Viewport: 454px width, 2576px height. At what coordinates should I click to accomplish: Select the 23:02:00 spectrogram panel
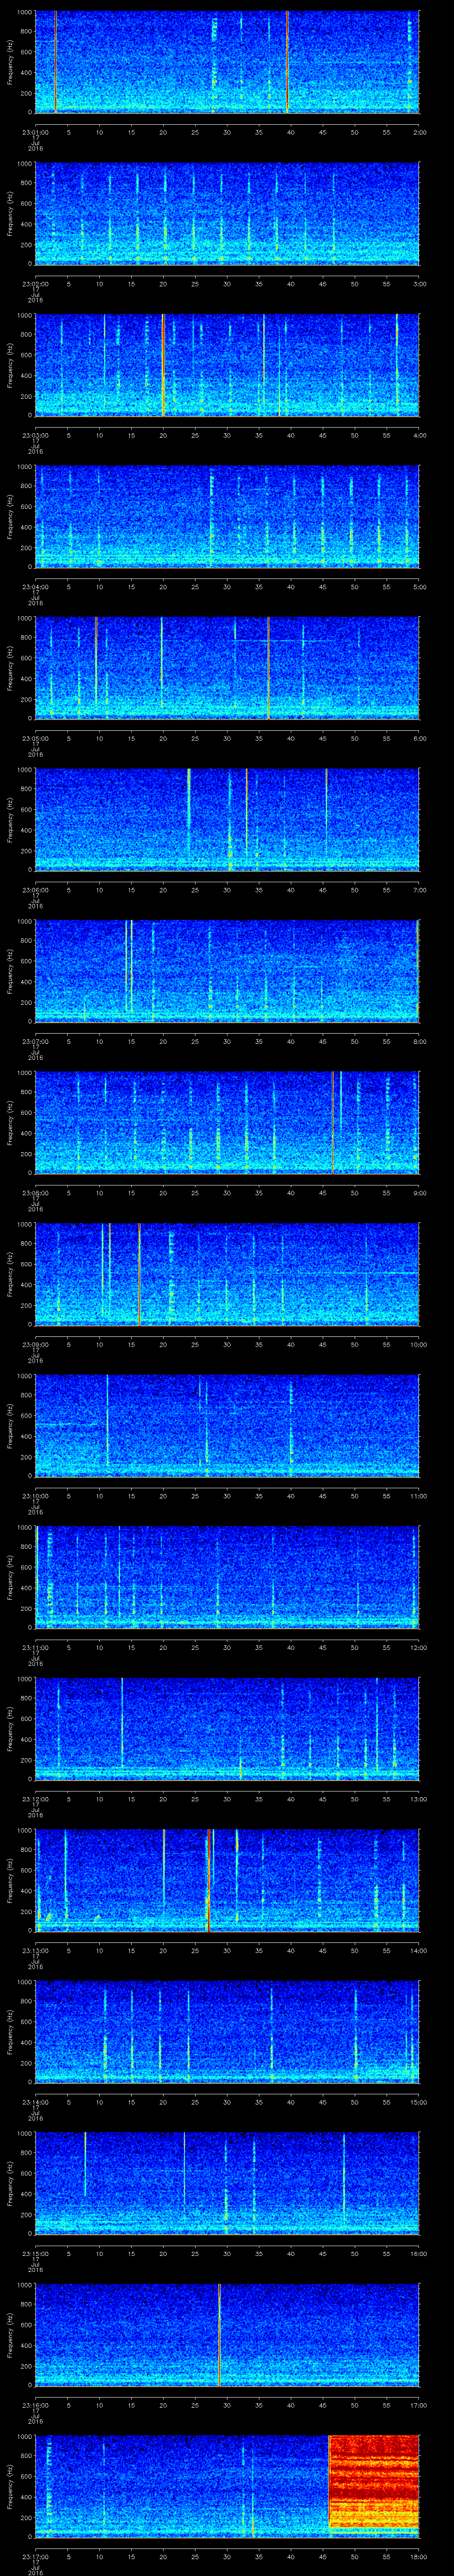point(227,213)
